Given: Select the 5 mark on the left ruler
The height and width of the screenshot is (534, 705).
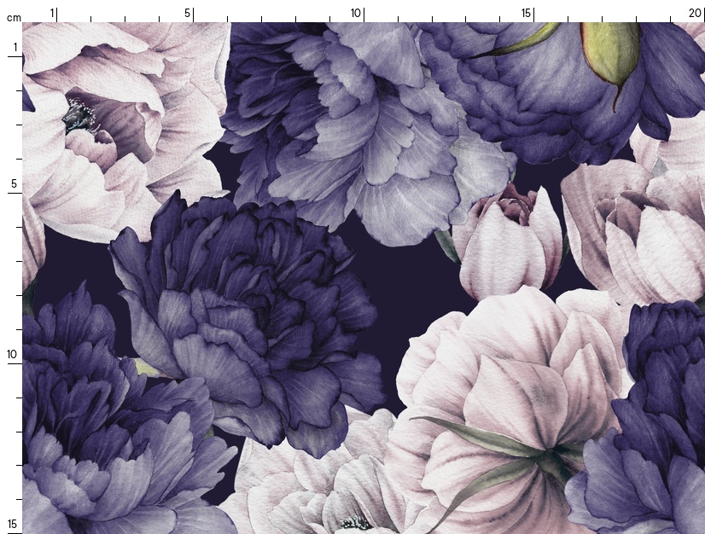Looking at the screenshot, I should [15, 183].
